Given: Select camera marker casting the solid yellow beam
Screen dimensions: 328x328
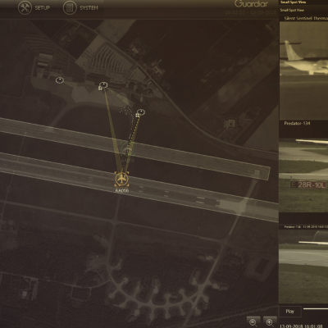Looking at the screenshot, I should tap(102, 85).
